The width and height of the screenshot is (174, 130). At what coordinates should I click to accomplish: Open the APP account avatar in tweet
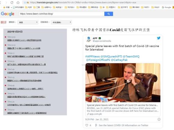click(89, 39)
